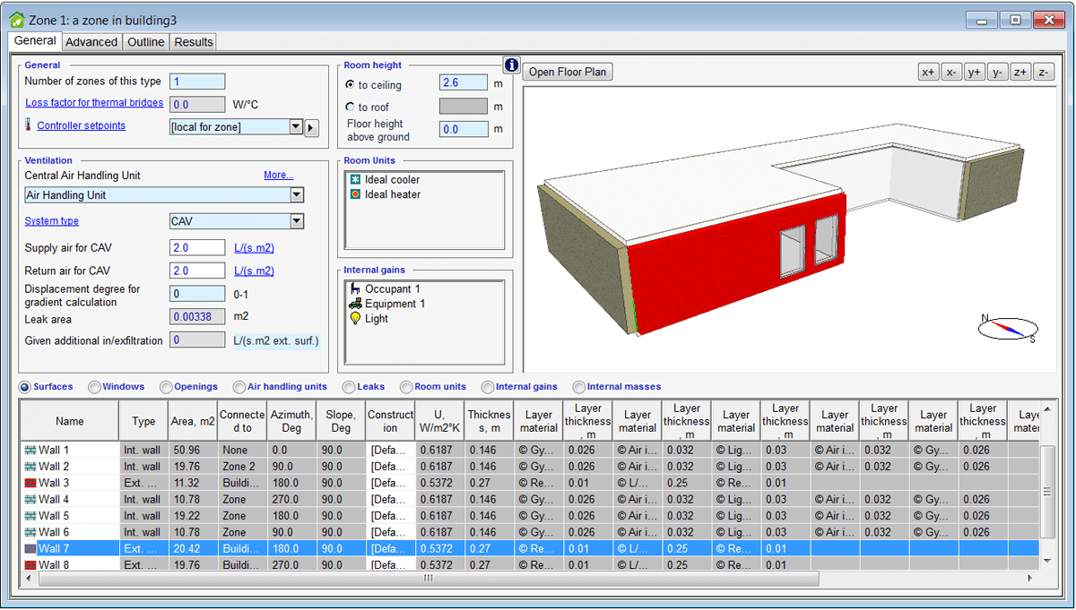Open the Air Handling Unit dropdown
The width and height of the screenshot is (1076, 610).
coord(297,195)
